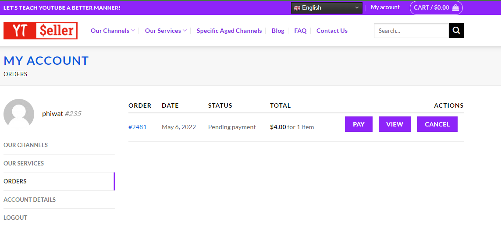Click the Pending payment status text
The width and height of the screenshot is (501, 239).
(x=232, y=127)
